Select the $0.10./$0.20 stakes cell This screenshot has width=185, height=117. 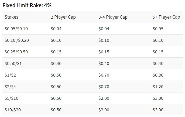pos(17,40)
